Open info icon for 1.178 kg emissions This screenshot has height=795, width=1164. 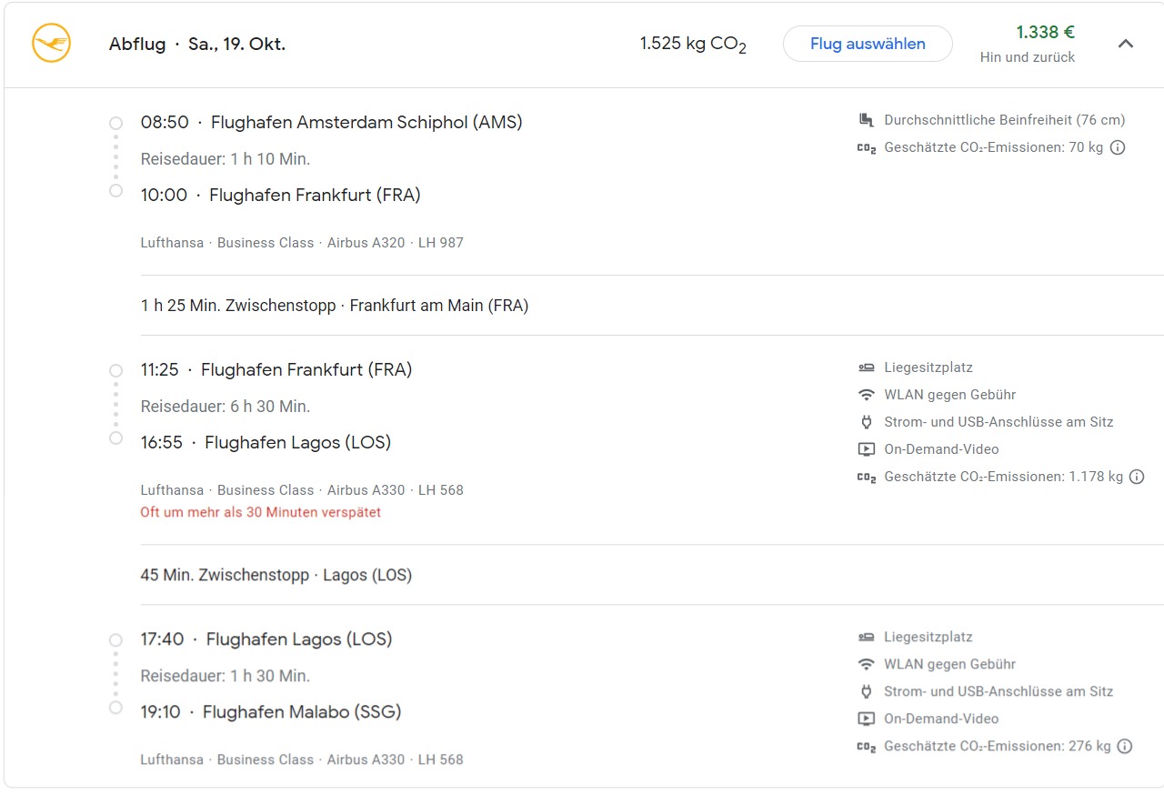(1136, 477)
